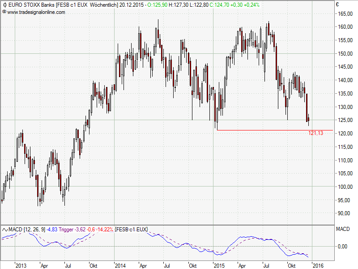Viewport: 358px width, 269px height.
Task: Click the 2014 year marker on time axis
Action: pos(120,265)
